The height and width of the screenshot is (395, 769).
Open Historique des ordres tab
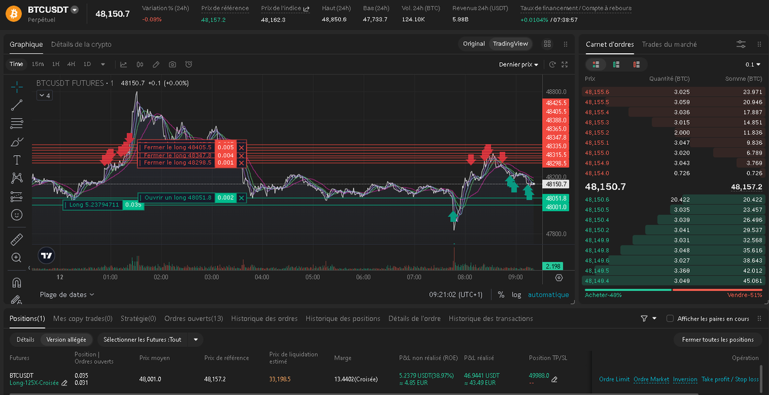(x=265, y=319)
